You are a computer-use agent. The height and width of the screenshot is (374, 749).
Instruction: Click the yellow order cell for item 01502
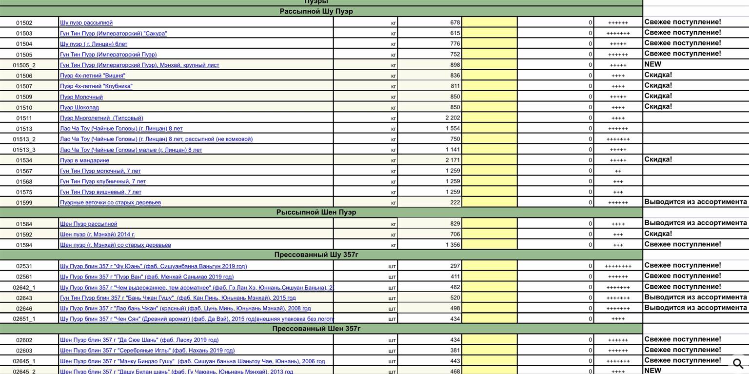490,22
